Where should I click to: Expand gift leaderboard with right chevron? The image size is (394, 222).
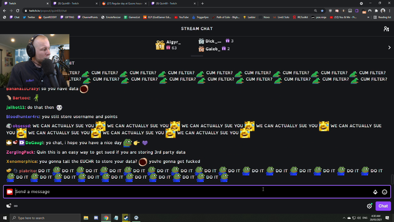[x=389, y=47]
